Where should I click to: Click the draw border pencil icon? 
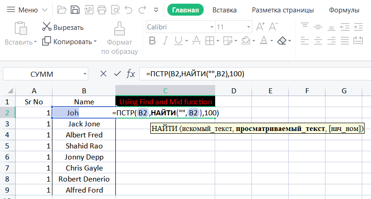pos(228,41)
